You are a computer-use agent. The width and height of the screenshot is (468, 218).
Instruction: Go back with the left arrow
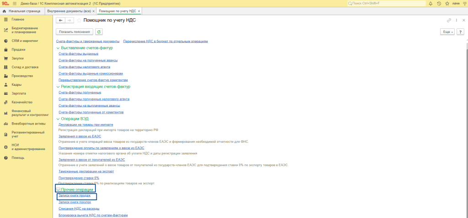(60, 21)
